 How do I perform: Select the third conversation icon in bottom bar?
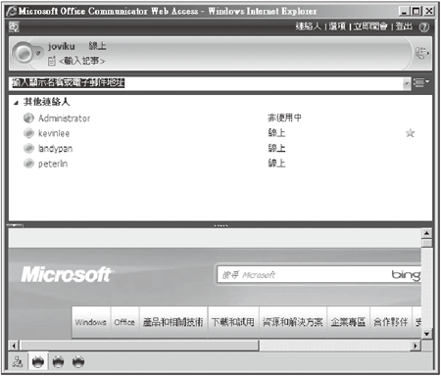tap(78, 361)
